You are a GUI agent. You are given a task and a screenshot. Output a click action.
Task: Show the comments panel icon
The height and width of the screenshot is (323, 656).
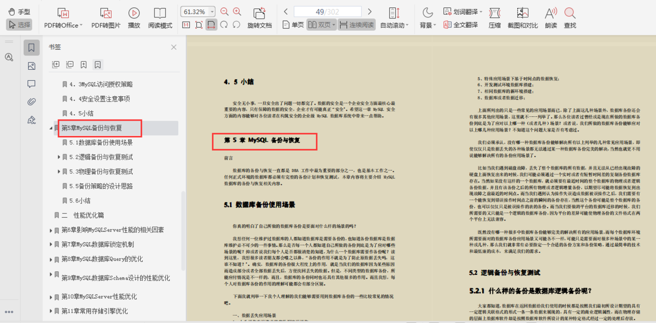tap(31, 84)
